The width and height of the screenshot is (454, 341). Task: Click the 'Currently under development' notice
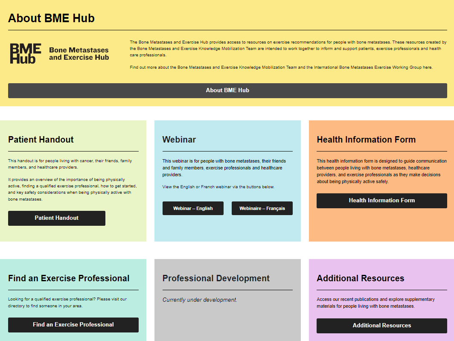pos(200,300)
